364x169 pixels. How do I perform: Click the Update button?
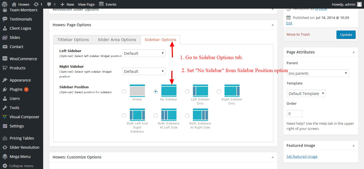[346, 35]
